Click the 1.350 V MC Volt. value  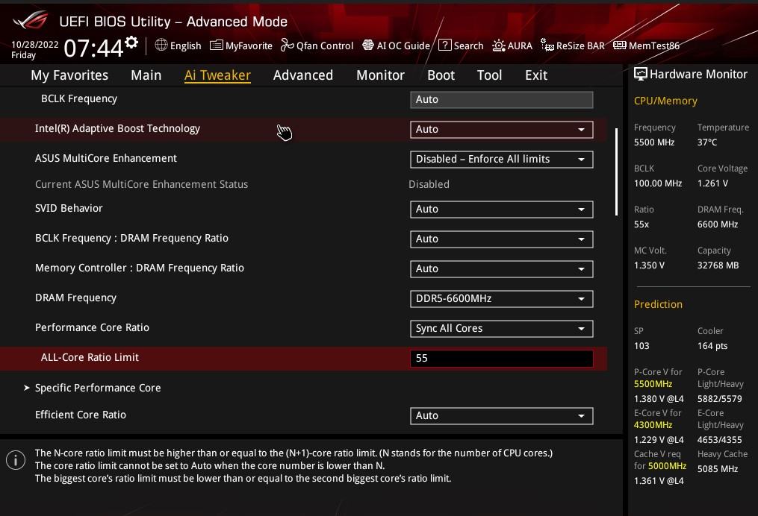(x=649, y=265)
